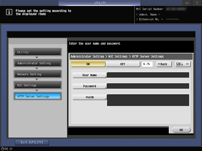The height and width of the screenshot is (151, 202).
Task: Click the '< Extension No. >' label
Action: (149, 19)
